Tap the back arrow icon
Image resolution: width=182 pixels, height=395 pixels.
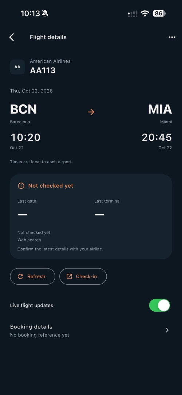[x=12, y=37]
